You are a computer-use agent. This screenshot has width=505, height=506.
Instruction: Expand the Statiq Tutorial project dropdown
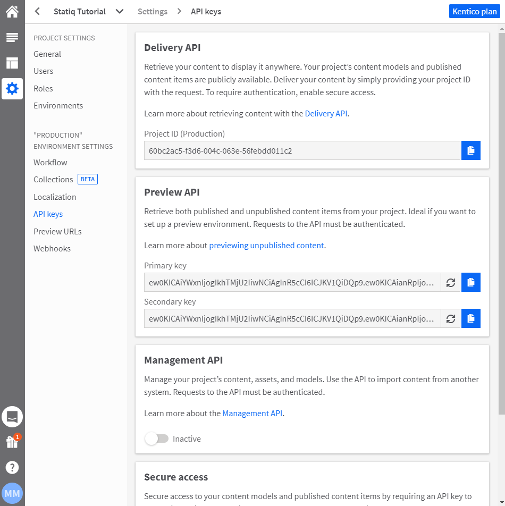[119, 11]
